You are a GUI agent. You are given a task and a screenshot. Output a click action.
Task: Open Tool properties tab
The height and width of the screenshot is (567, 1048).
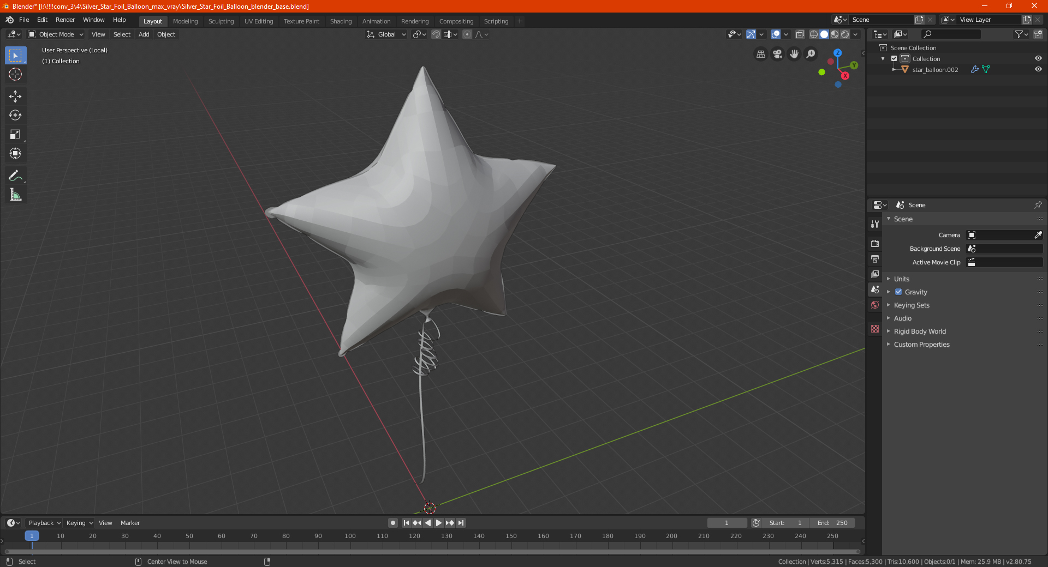click(x=875, y=224)
